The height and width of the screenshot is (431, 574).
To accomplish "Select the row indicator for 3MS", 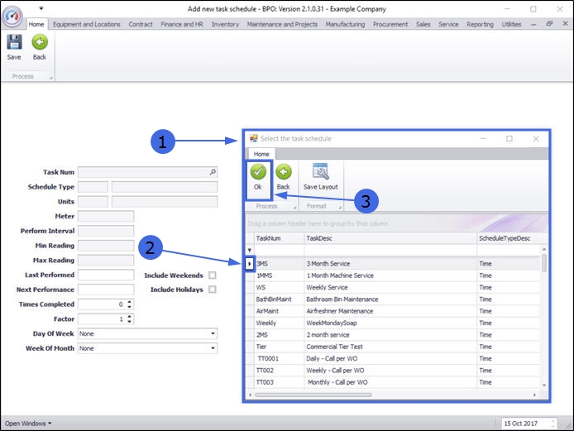I will point(250,264).
